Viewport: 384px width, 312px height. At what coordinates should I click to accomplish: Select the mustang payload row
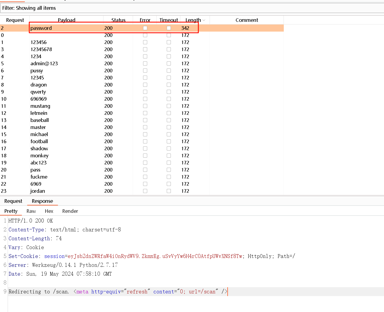142,106
